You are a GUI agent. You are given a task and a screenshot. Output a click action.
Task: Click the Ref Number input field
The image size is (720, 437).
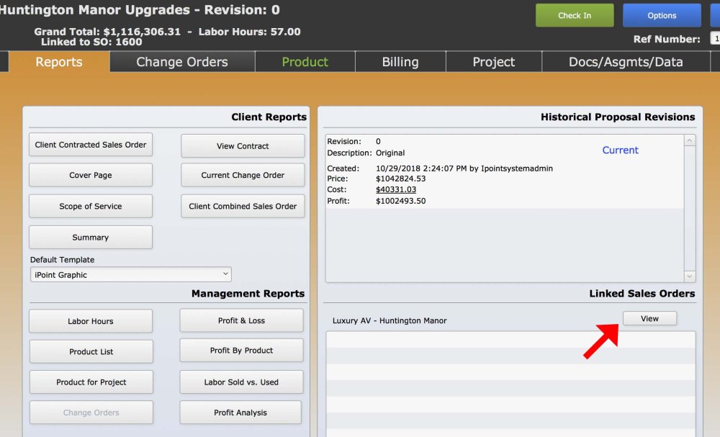[715, 39]
